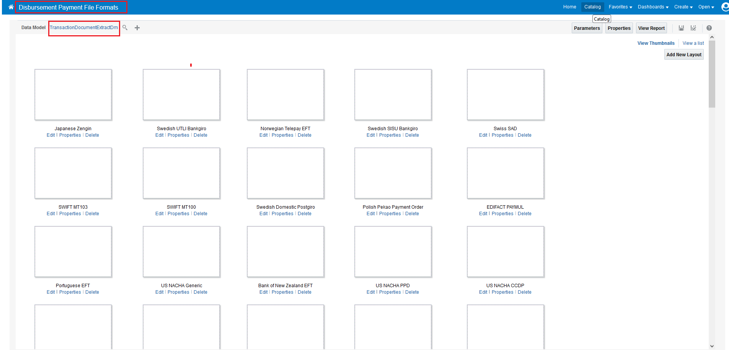The width and height of the screenshot is (729, 350).
Task: Open Properties of EDIFACT PAYMUL layout
Action: 502,214
